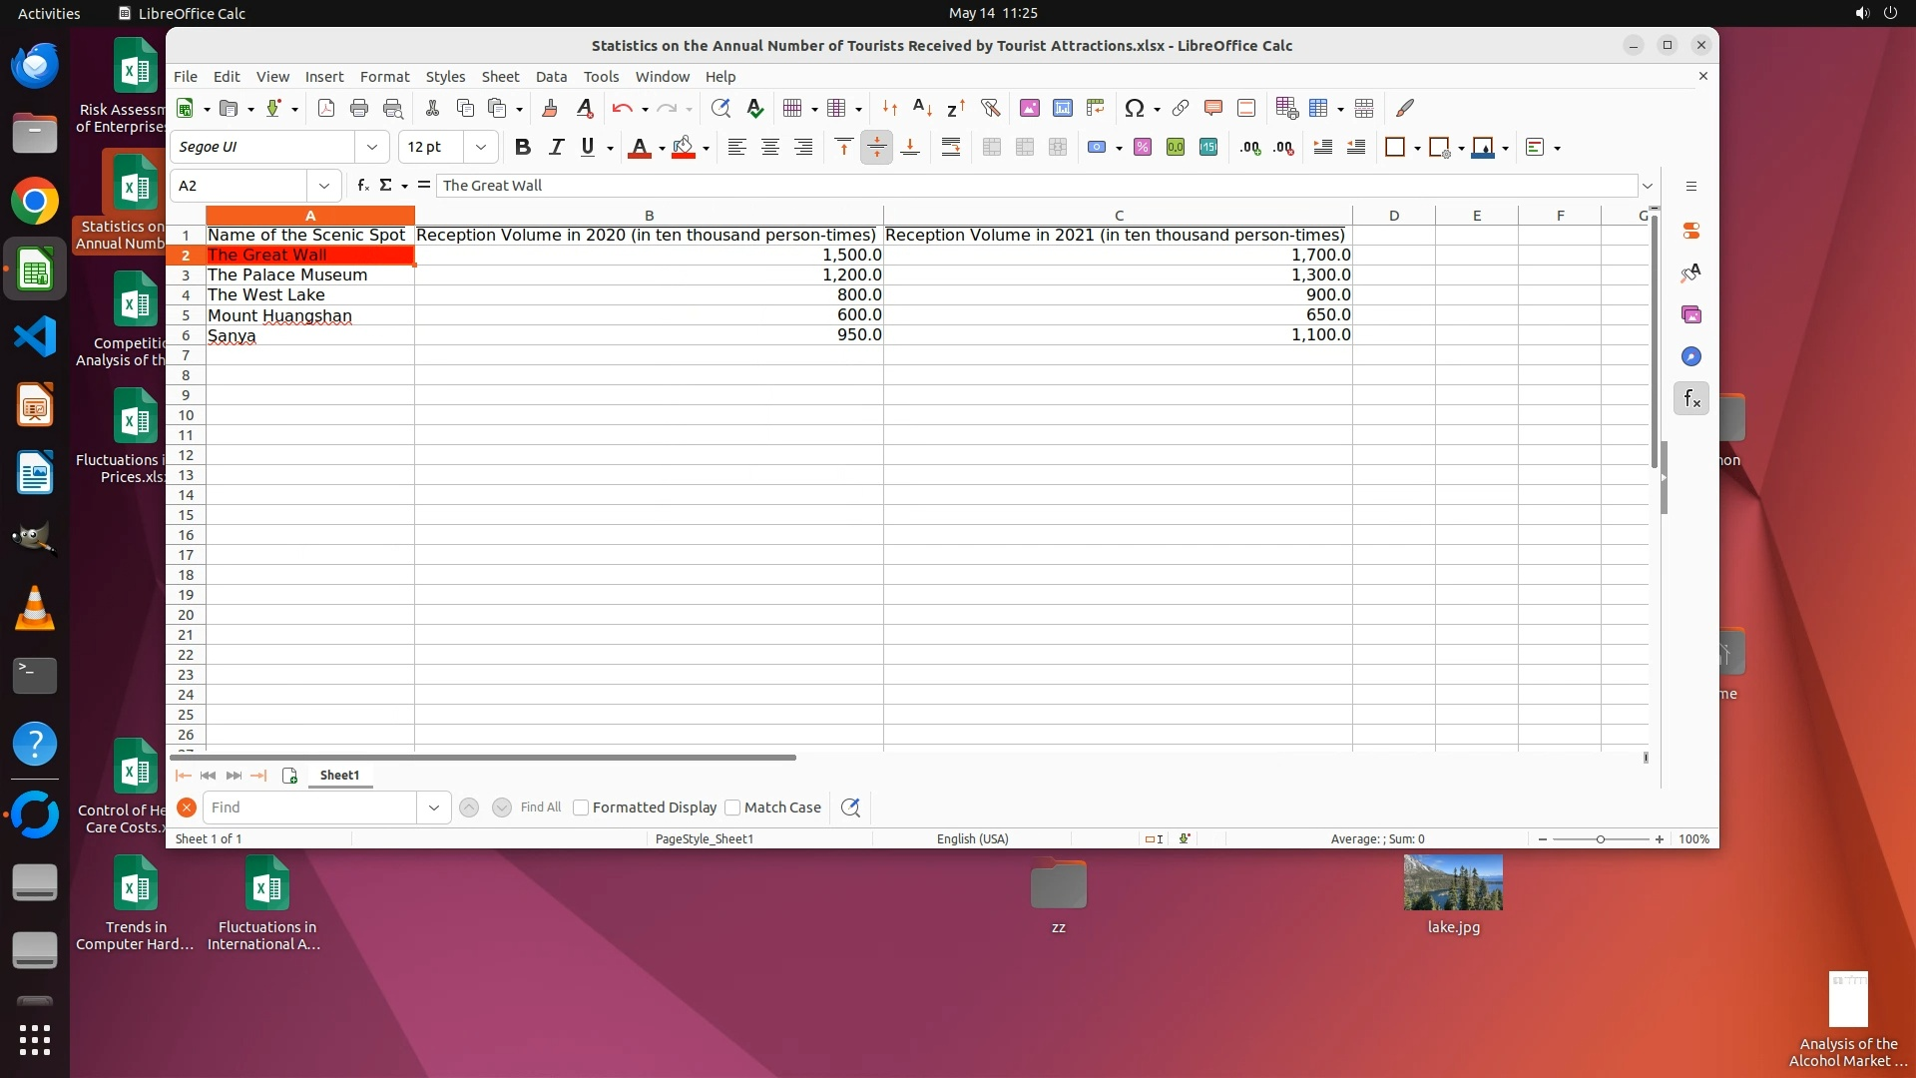
Task: Click the Sort Ascending toolbar icon
Action: 922,108
